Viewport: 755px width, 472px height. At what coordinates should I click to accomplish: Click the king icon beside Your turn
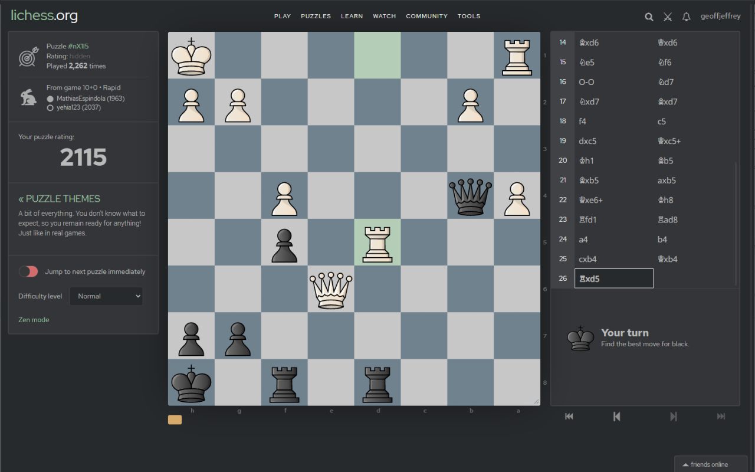(x=580, y=338)
